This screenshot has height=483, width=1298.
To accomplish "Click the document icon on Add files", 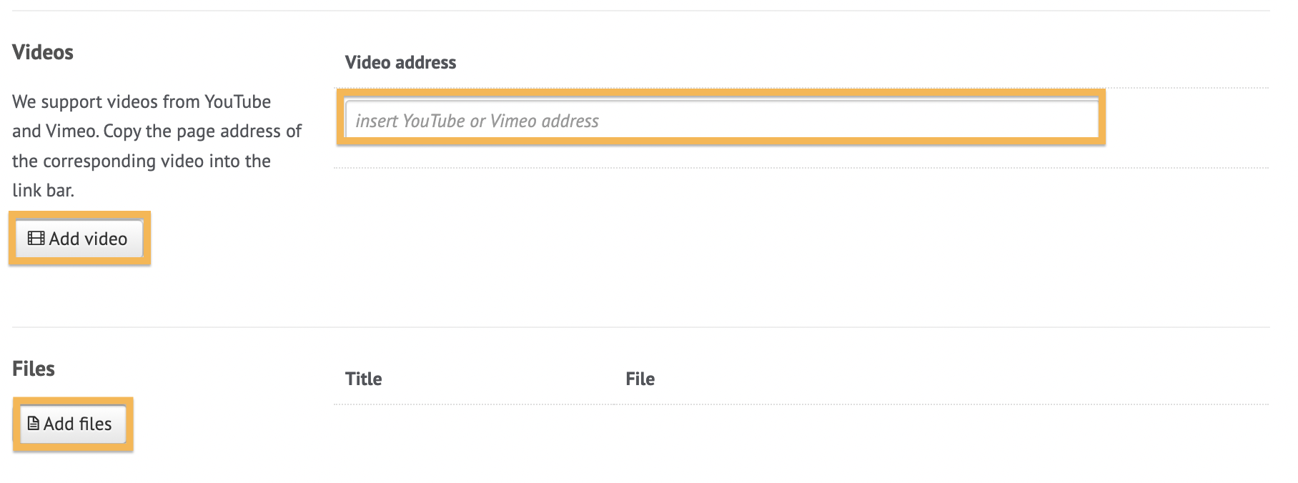I will pyautogui.click(x=34, y=424).
